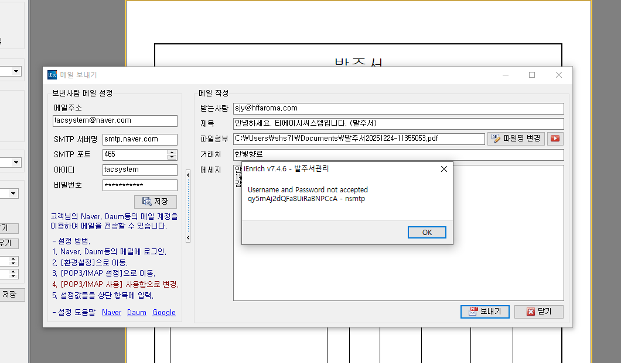Click the 비밀번호 password field
The image size is (621, 363).
coord(139,185)
